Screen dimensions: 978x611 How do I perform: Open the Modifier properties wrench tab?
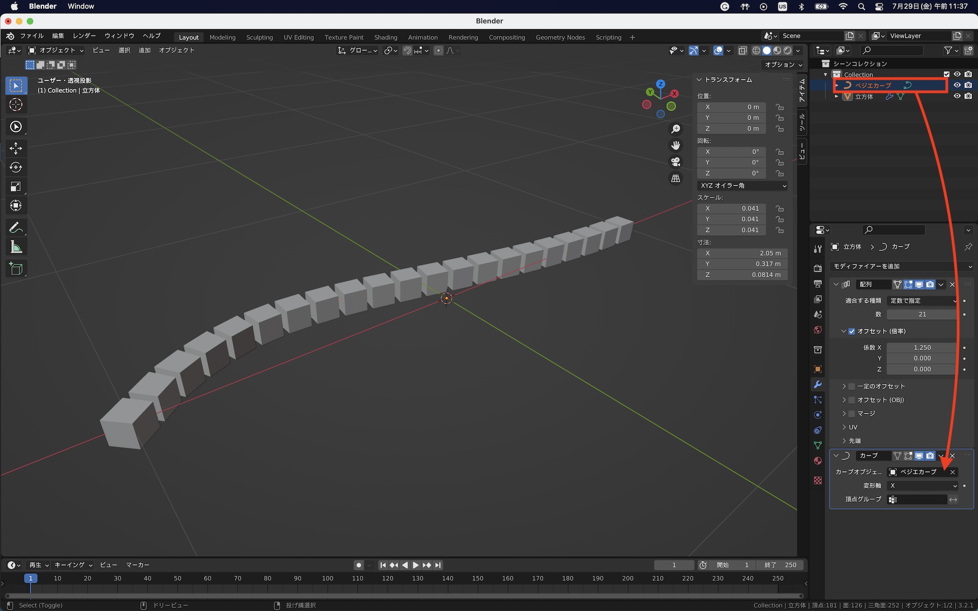tap(818, 385)
